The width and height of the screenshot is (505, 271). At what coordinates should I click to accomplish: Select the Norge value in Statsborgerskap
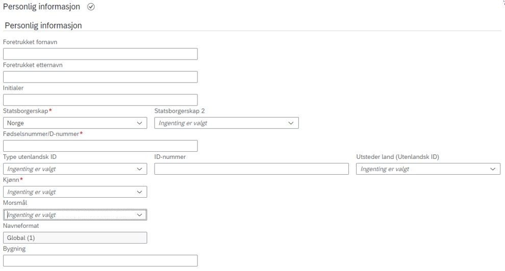click(15, 123)
